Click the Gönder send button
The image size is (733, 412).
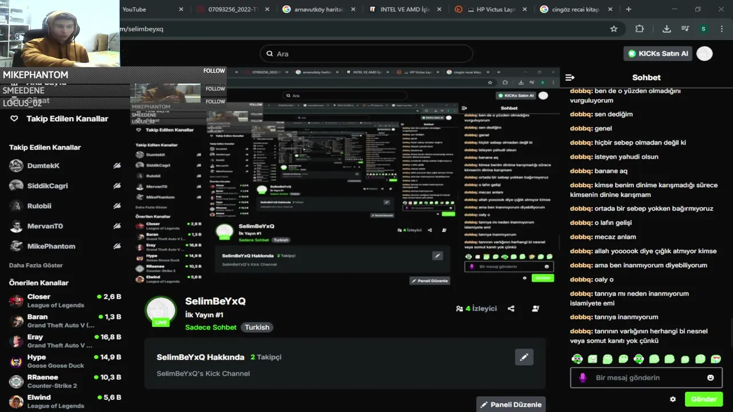tap(704, 399)
